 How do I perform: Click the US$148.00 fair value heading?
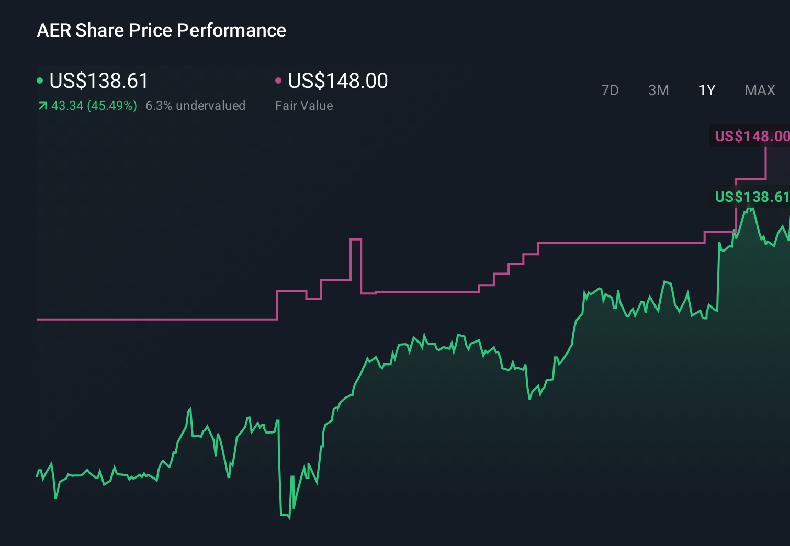point(338,81)
